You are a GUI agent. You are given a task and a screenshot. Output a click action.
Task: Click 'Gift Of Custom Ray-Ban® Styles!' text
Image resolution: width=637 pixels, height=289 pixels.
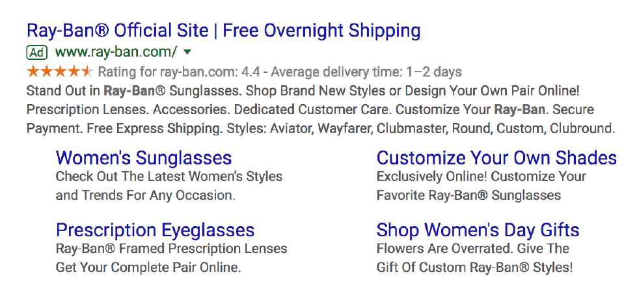474,268
